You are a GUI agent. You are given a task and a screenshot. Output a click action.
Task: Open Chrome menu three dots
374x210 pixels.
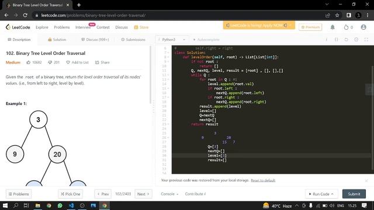tap(368, 15)
